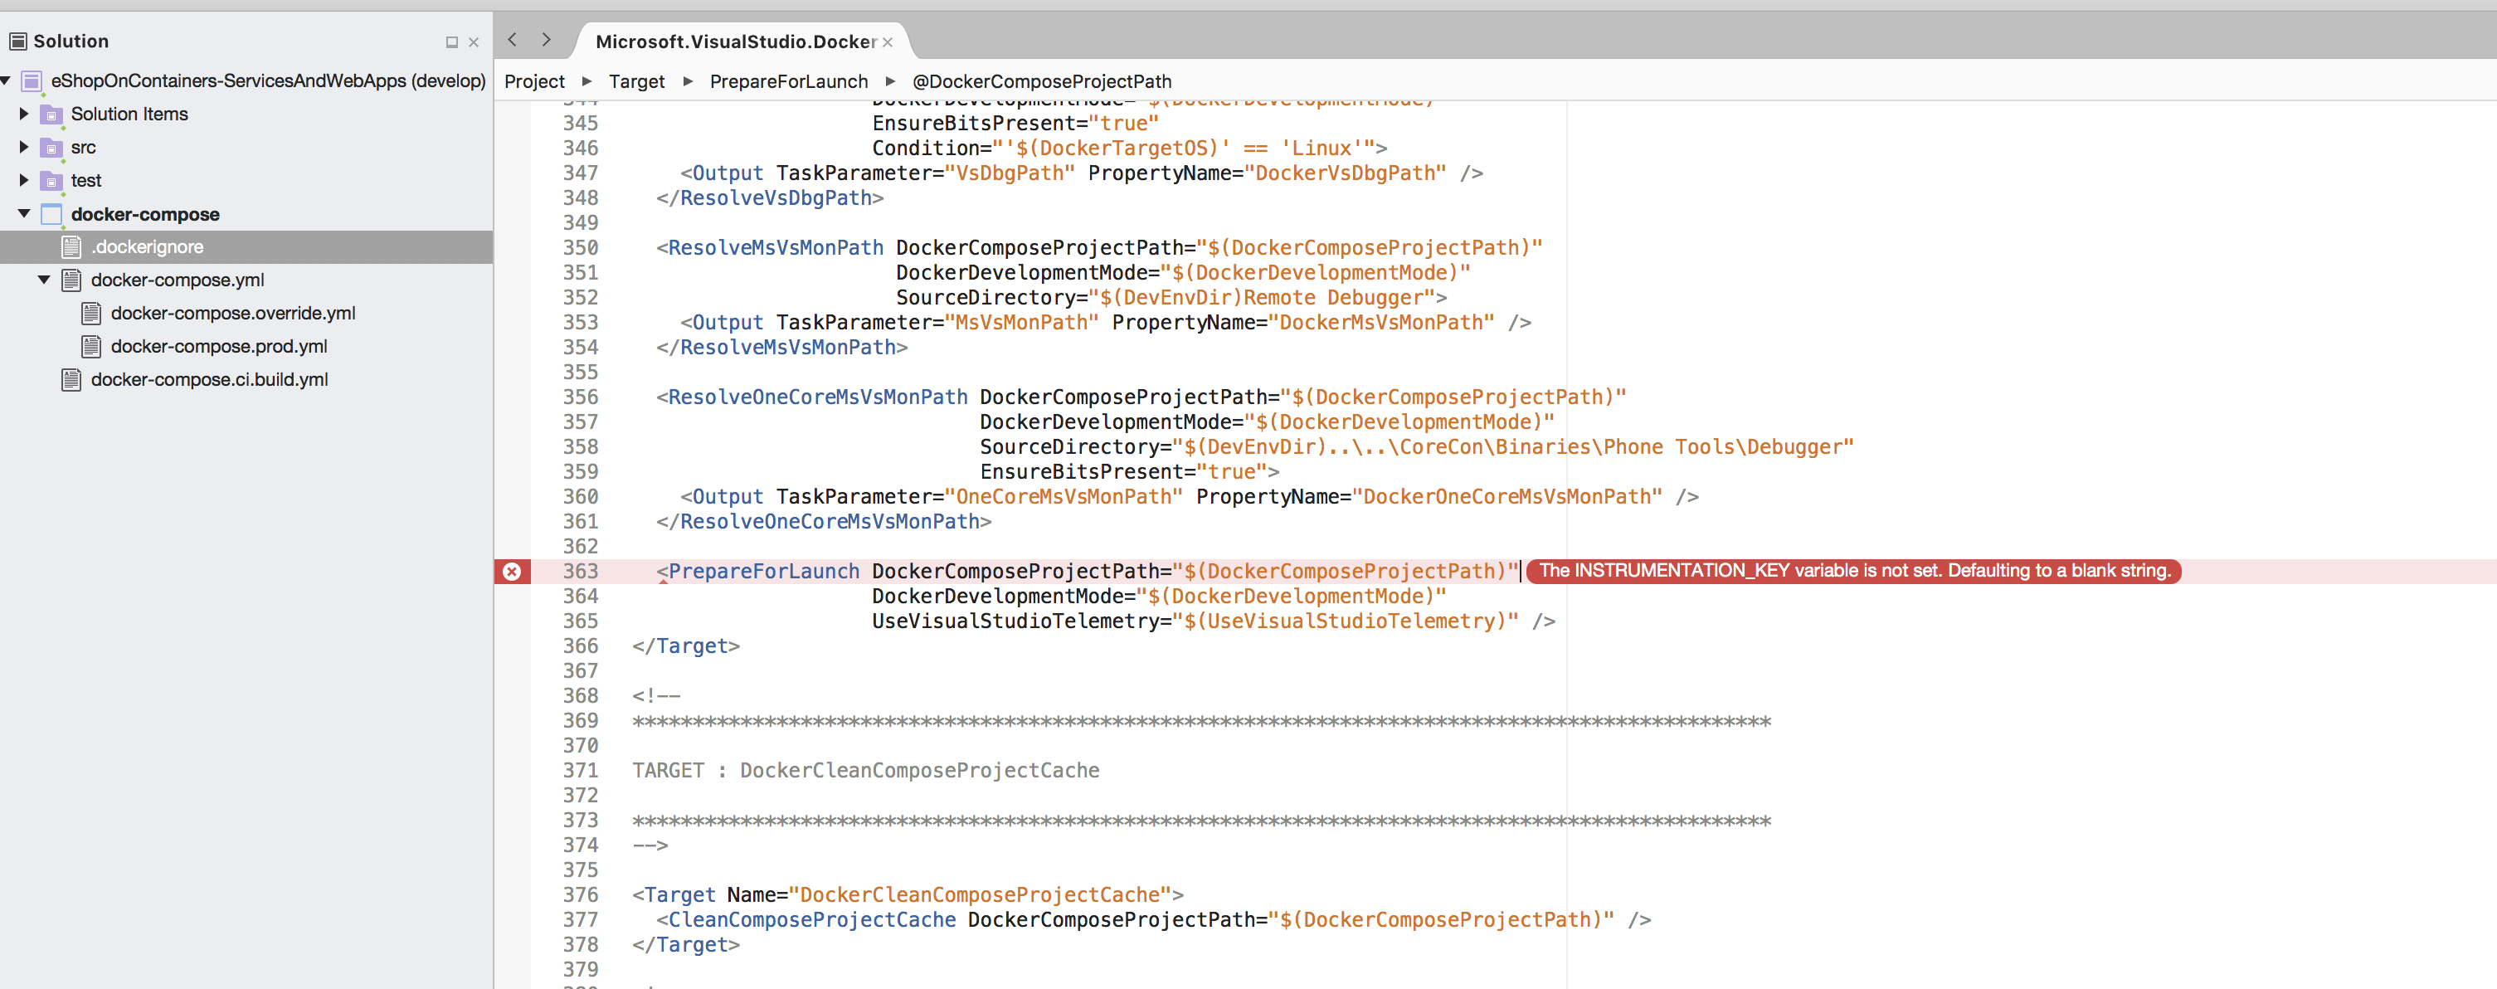The width and height of the screenshot is (2497, 989).
Task: Navigate back with the left arrow
Action: tap(513, 40)
